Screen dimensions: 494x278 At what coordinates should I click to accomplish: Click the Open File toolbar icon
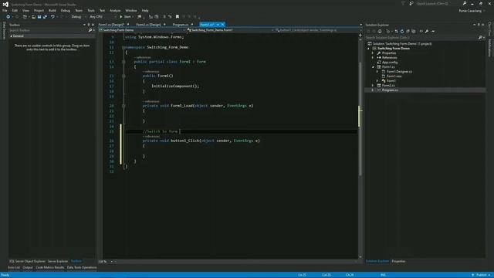click(x=33, y=17)
